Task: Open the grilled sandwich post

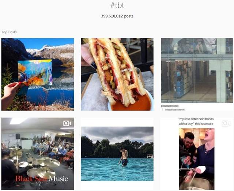Action: pyautogui.click(x=117, y=75)
